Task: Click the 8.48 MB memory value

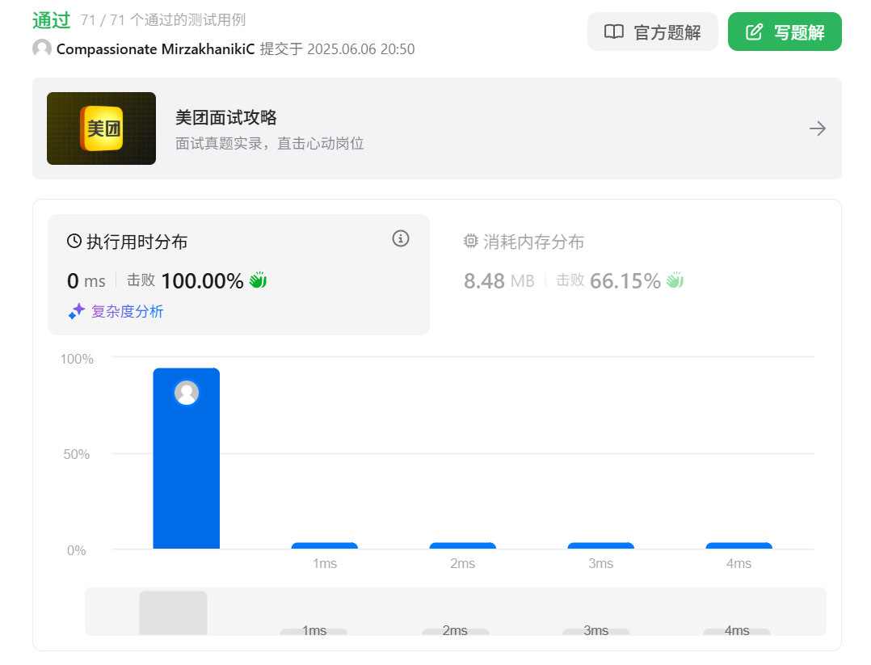Action: coord(499,280)
